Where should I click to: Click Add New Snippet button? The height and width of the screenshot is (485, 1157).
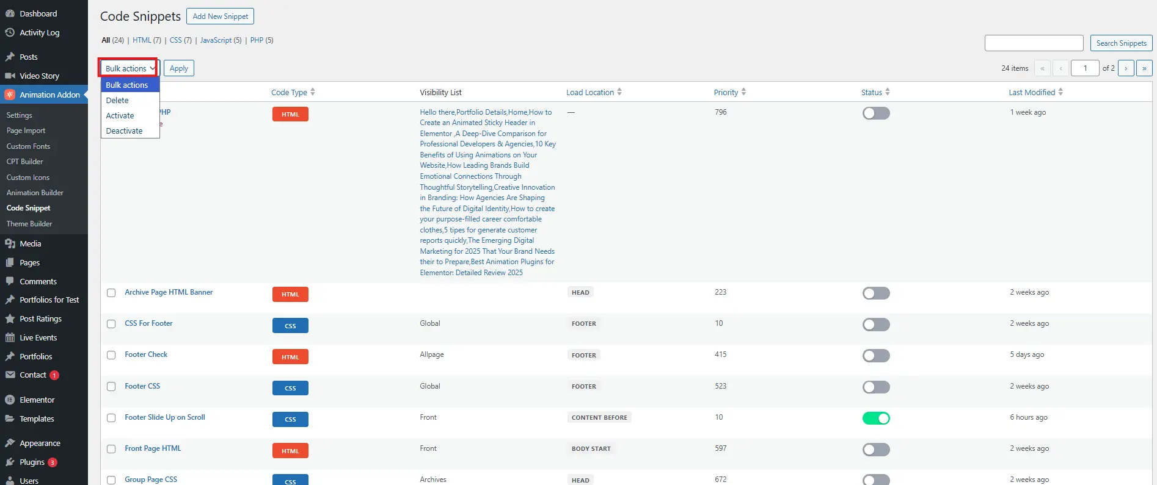220,16
